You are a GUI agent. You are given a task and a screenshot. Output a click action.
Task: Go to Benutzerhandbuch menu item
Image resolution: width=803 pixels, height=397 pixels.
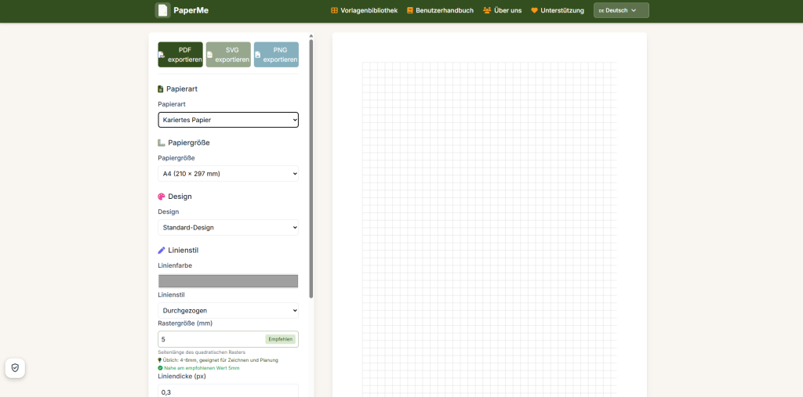[x=445, y=11]
